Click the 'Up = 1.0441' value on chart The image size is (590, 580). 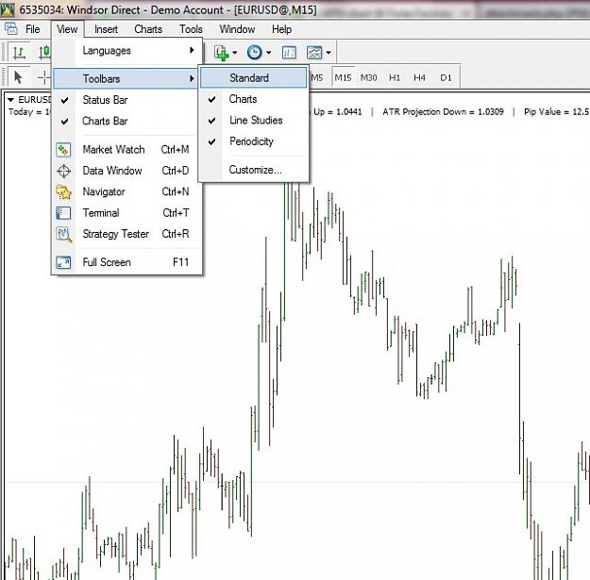coord(338,111)
